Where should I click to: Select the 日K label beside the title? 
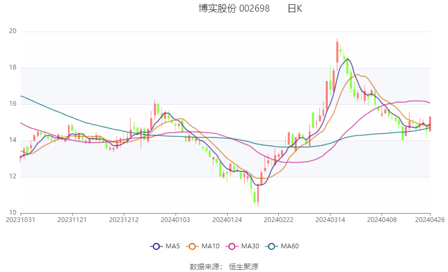pos(295,8)
